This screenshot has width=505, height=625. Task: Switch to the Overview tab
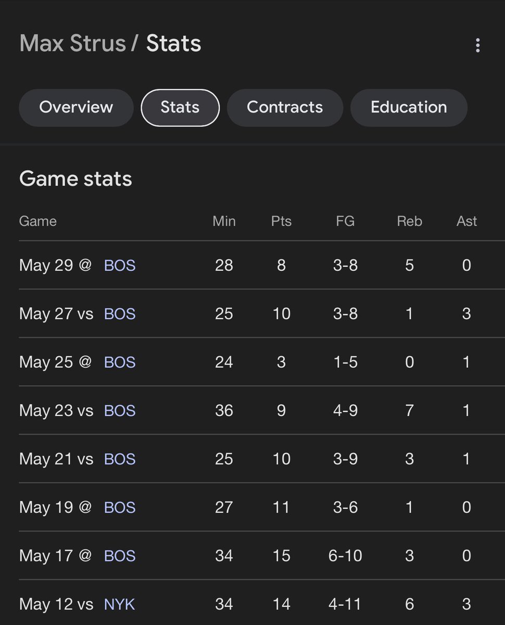(x=76, y=107)
